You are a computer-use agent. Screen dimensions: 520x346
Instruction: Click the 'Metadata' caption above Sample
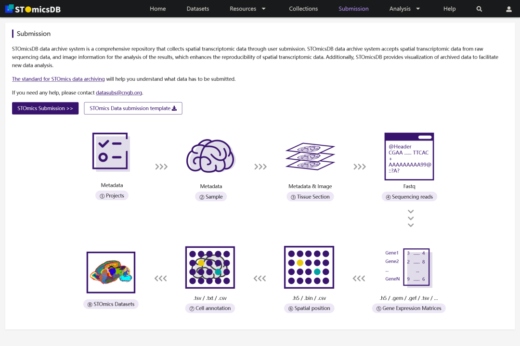(211, 186)
